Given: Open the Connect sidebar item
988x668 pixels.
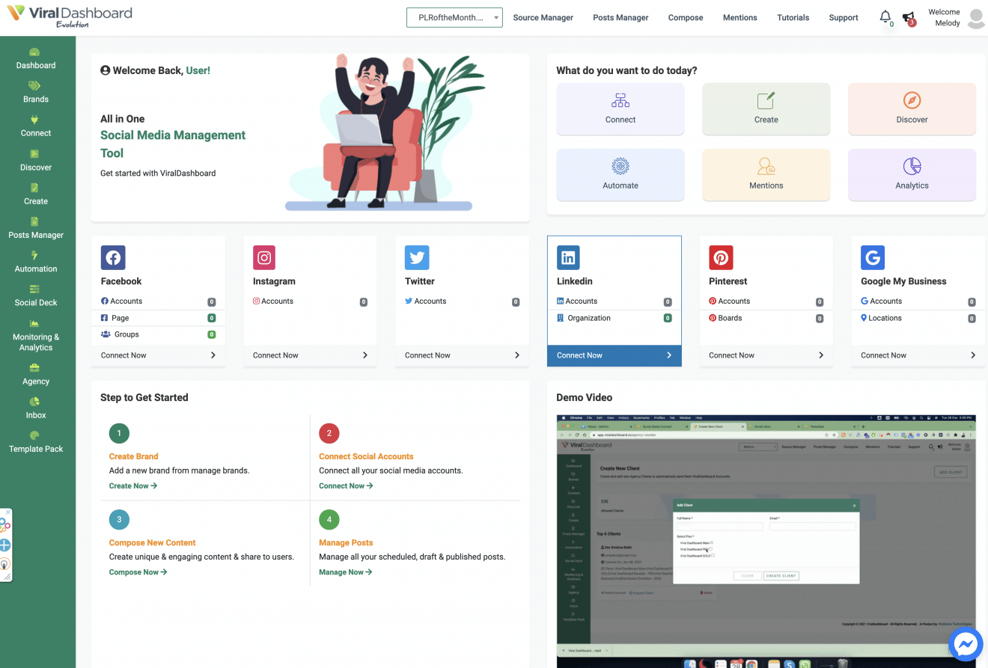Looking at the screenshot, I should click(x=36, y=126).
